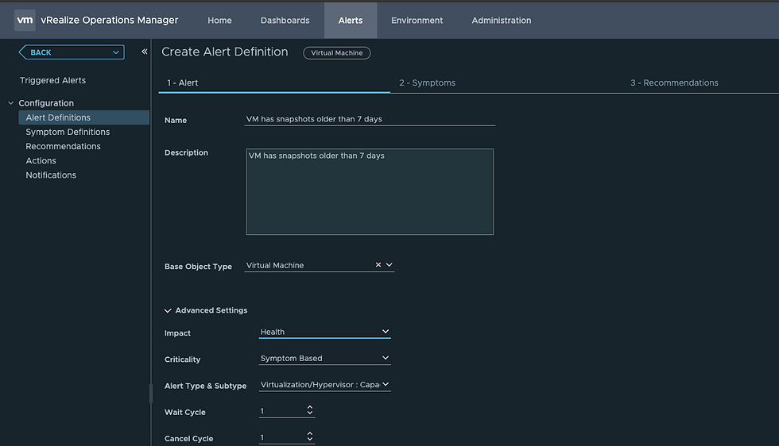The image size is (779, 446).
Task: Open the BACK button dropdown chevron
Action: click(x=116, y=52)
